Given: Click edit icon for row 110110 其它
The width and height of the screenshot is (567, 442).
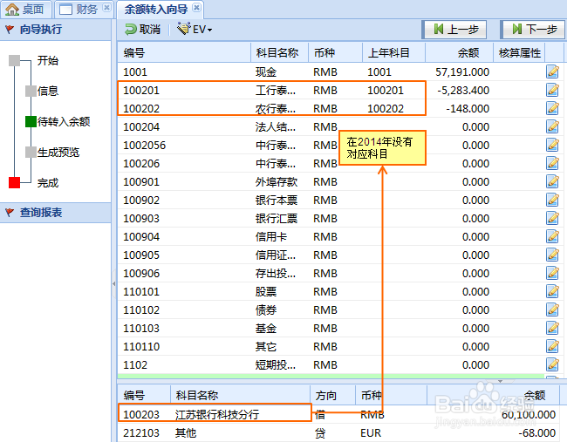Looking at the screenshot, I should pos(552,346).
